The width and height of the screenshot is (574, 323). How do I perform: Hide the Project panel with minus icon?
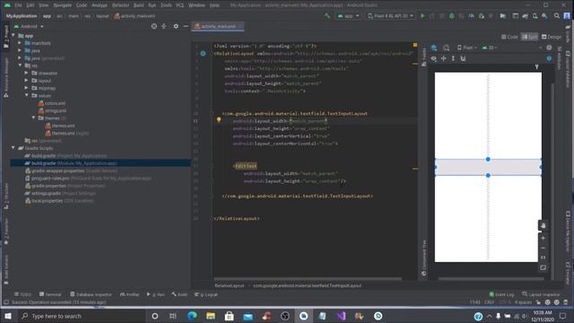point(186,26)
